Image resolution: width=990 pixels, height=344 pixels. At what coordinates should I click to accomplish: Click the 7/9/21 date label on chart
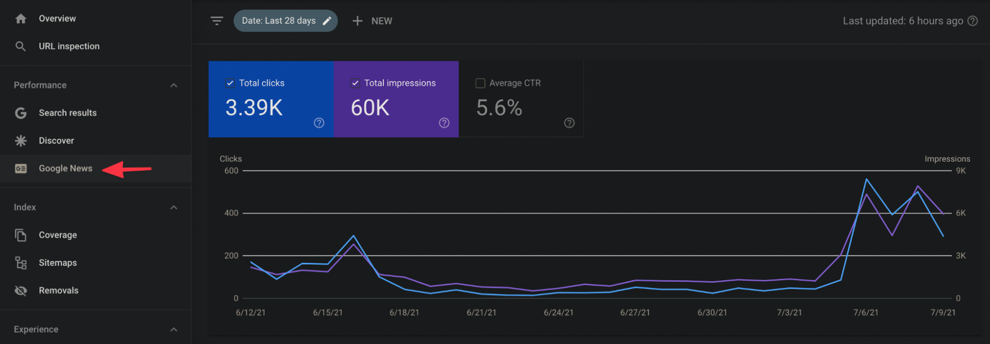coord(943,313)
